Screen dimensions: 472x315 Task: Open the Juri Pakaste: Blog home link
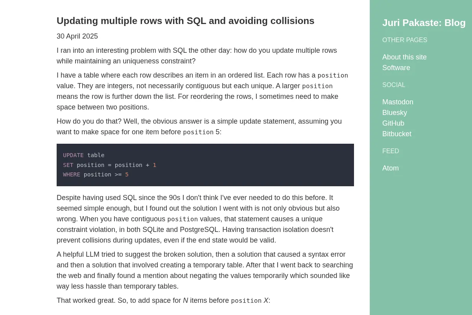coord(424,23)
